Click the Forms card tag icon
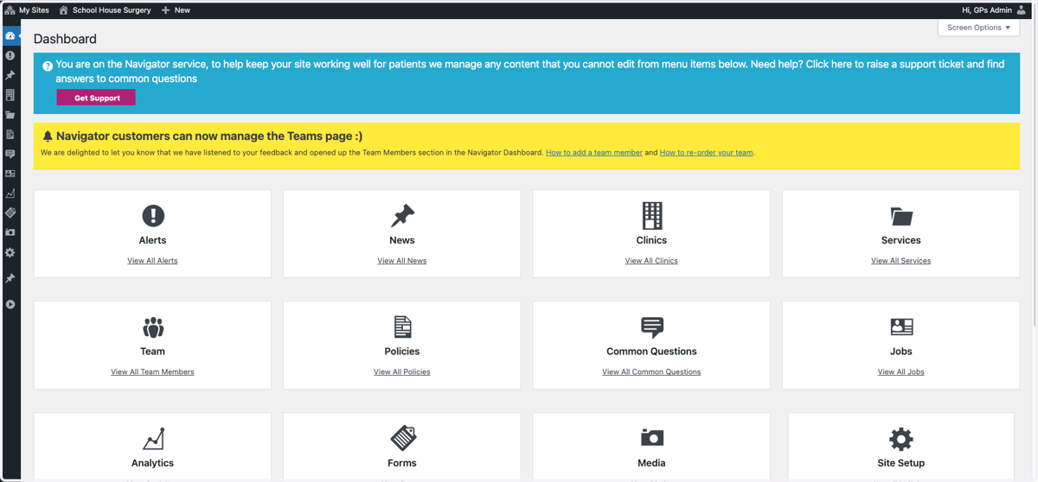 click(x=402, y=438)
